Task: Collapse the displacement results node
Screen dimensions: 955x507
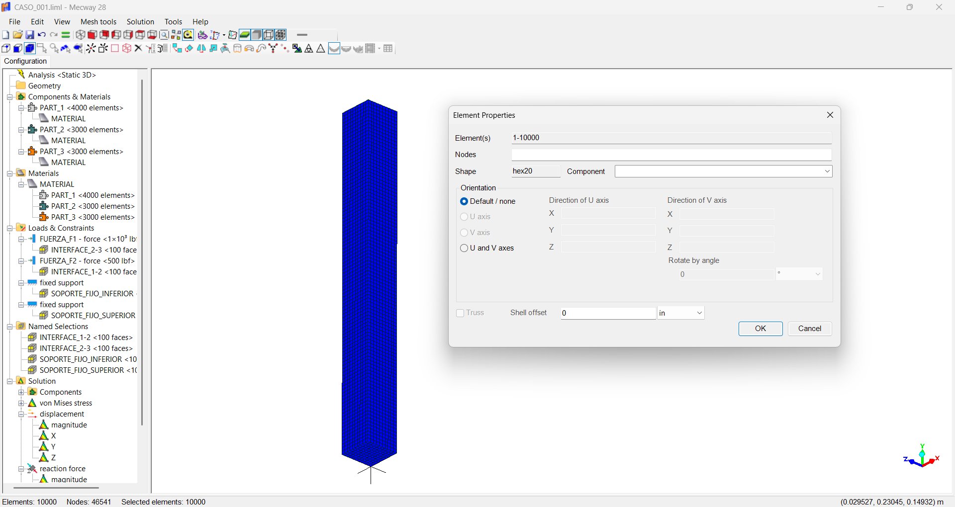Action: click(21, 414)
